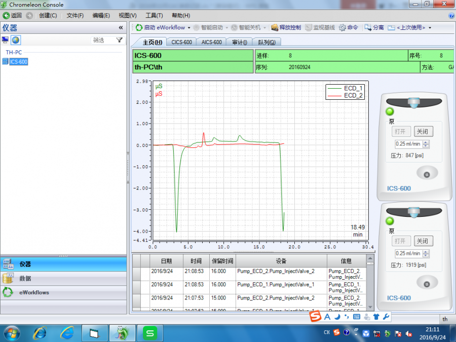This screenshot has height=342, width=456.
Task: Switch to the 主页(H) tab
Action: coord(152,42)
